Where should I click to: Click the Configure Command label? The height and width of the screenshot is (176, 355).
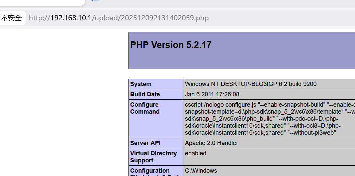coord(145,108)
